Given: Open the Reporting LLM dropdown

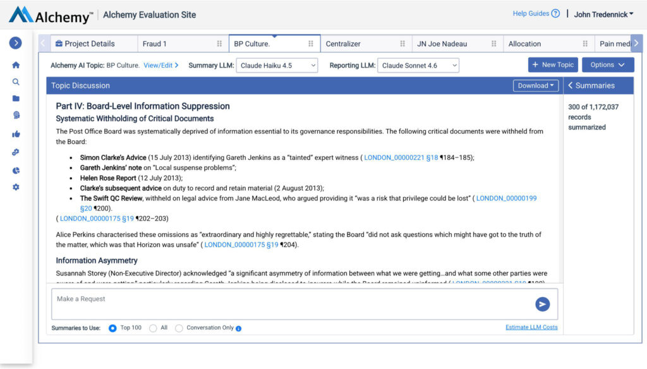Looking at the screenshot, I should [x=418, y=65].
